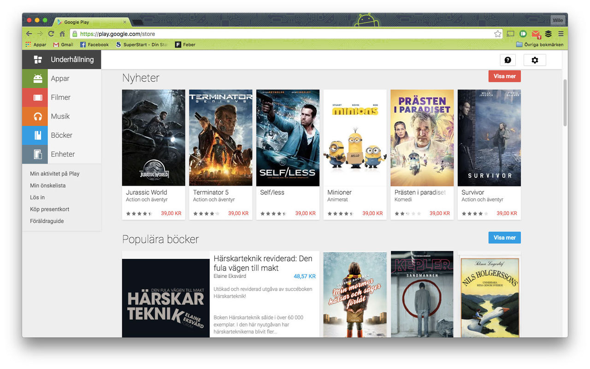Open the Filmer category label

click(60, 97)
